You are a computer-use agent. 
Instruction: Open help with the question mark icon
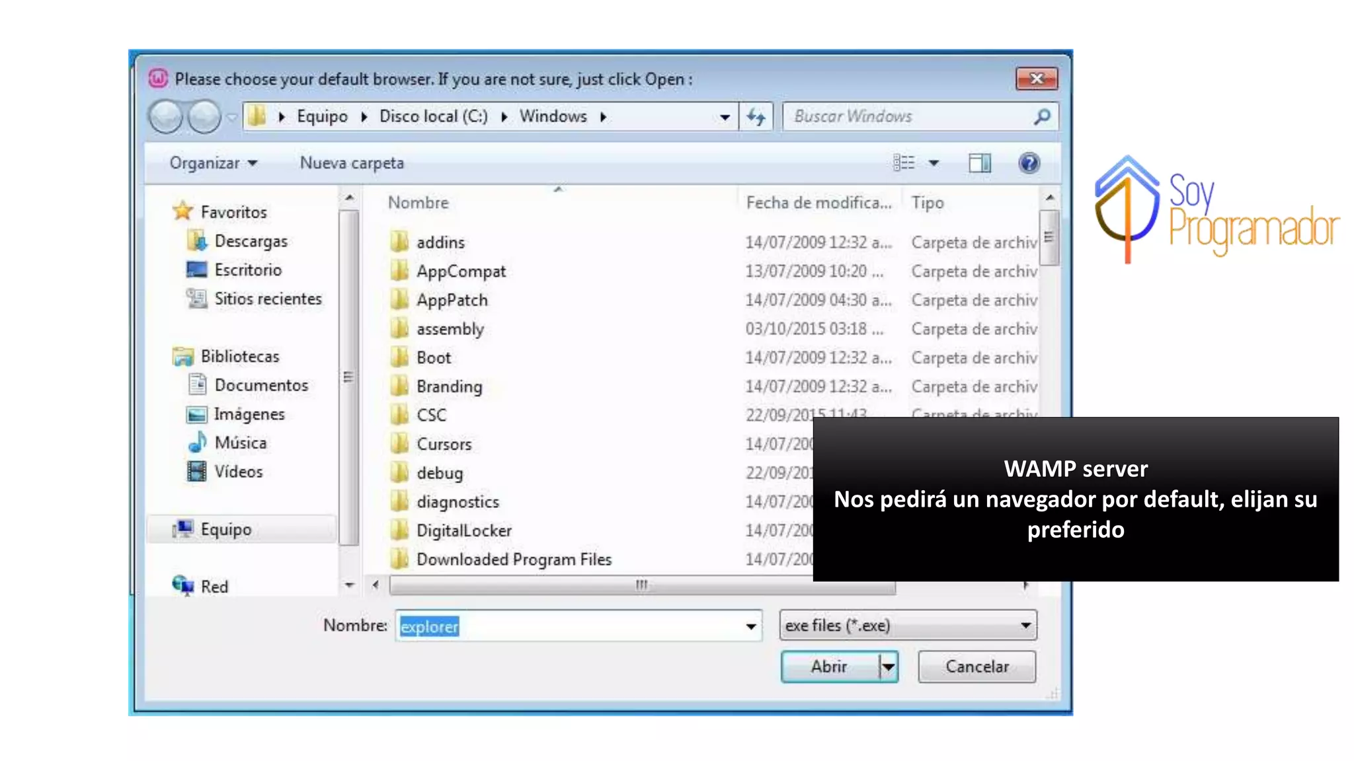(x=1029, y=163)
